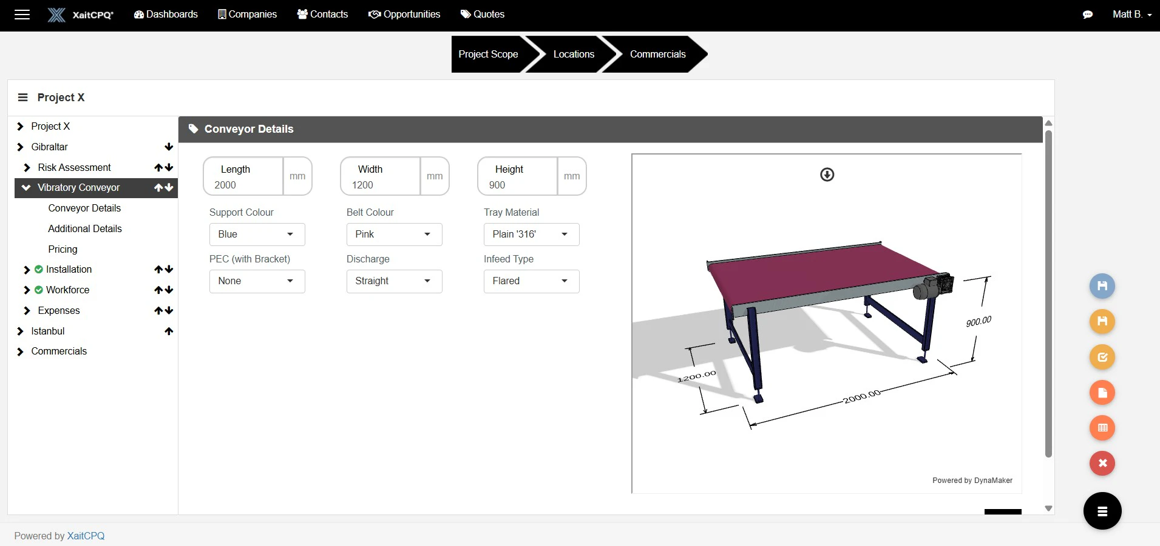Screen dimensions: 1160x546
Task: Toggle the green status check on Workforce
Action: [38, 290]
